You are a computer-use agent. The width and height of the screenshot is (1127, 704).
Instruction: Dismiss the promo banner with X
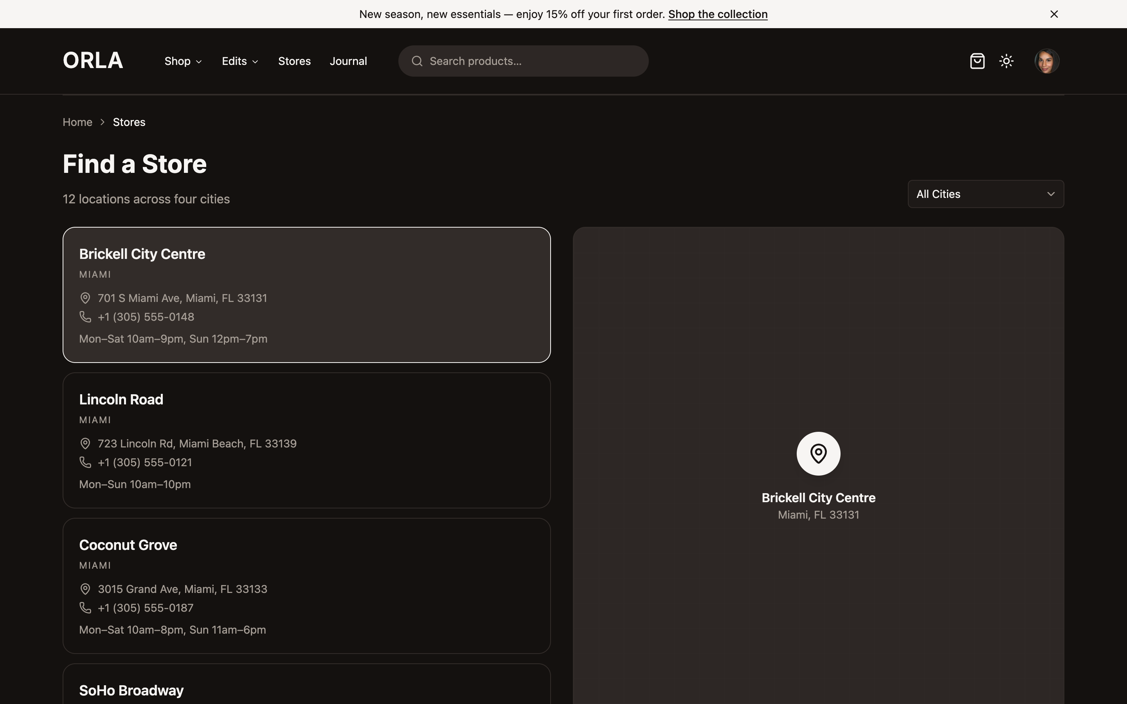point(1054,14)
